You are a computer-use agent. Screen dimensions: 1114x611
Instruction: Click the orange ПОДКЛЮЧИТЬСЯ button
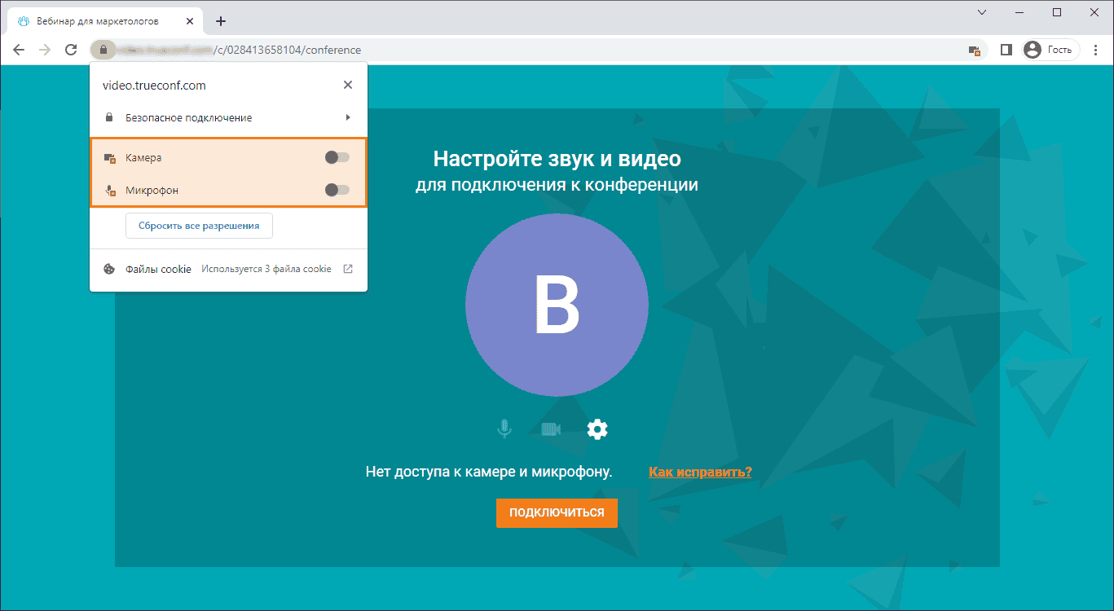[557, 512]
